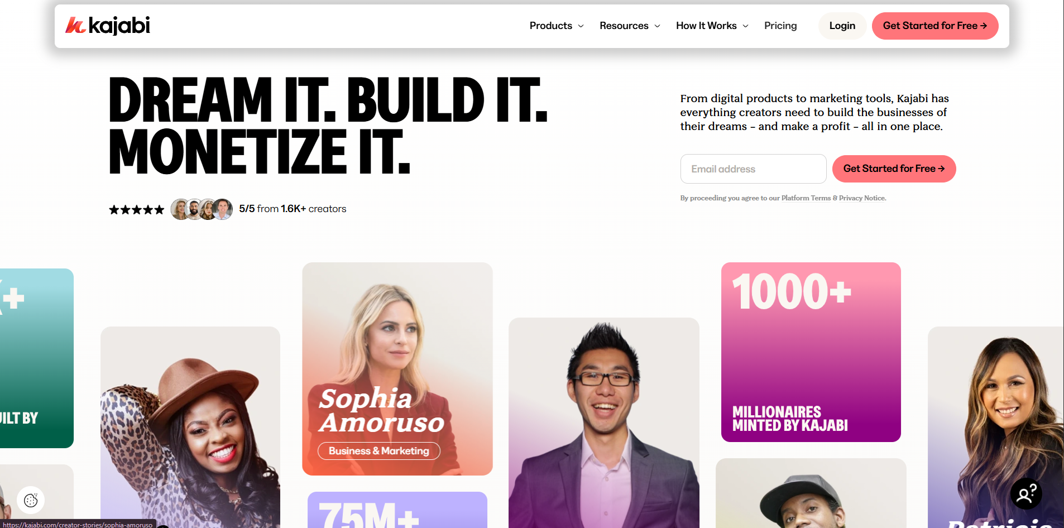The height and width of the screenshot is (528, 1064).
Task: Open the man with glasses card
Action: pyautogui.click(x=604, y=423)
